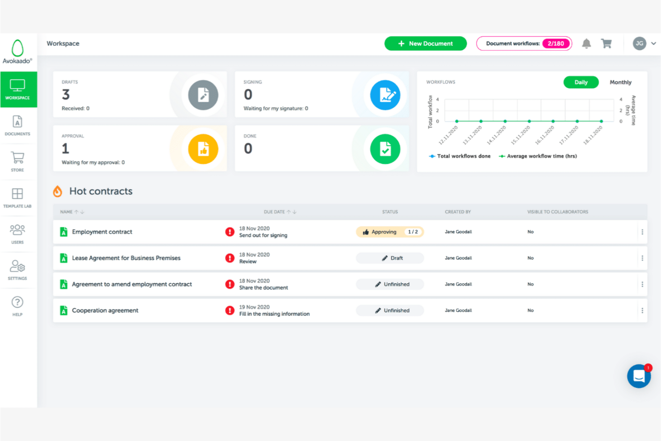Click the notification bell icon

point(586,43)
